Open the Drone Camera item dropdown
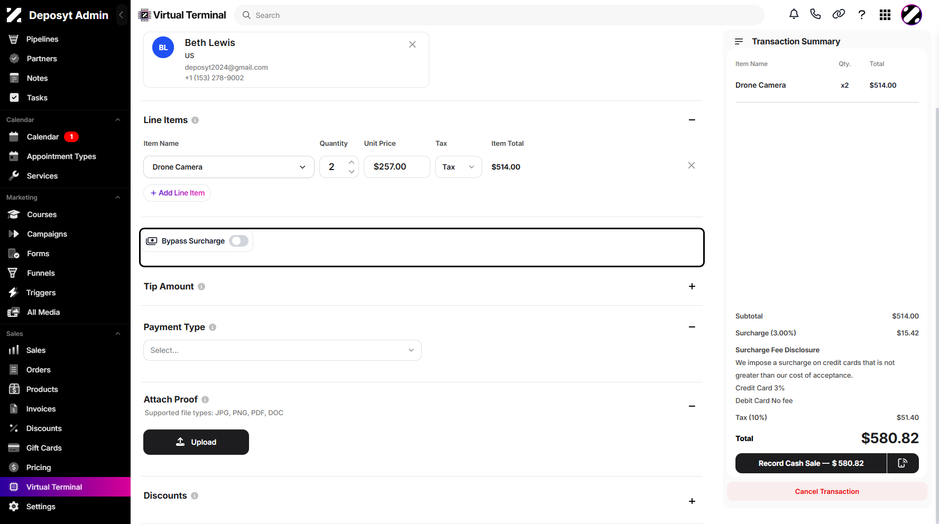Screen dimensions: 939x524 229,167
